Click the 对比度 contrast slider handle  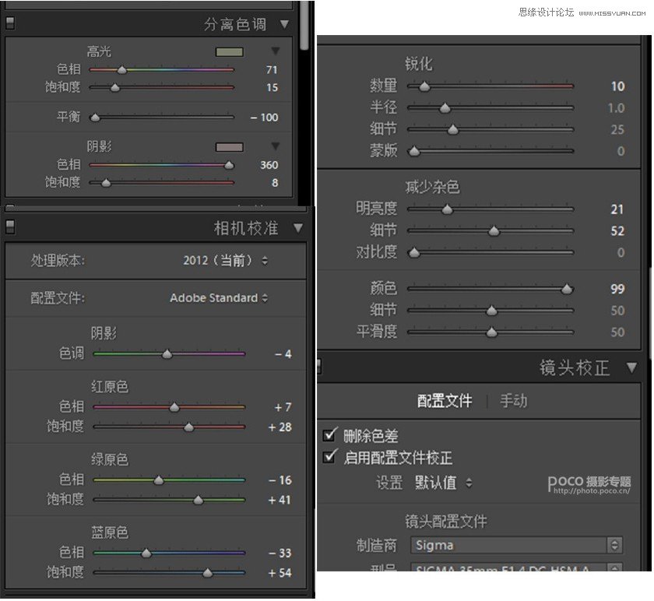[413, 252]
